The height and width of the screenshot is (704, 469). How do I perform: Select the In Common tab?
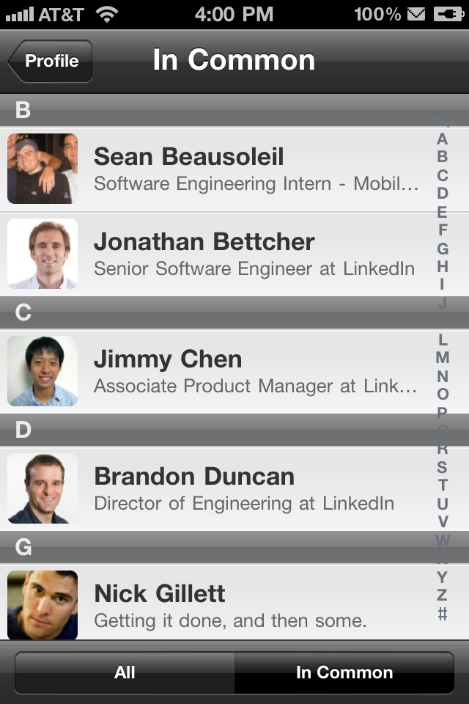(x=344, y=672)
